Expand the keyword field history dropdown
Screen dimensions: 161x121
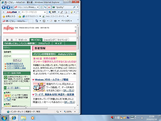(x=45, y=12)
